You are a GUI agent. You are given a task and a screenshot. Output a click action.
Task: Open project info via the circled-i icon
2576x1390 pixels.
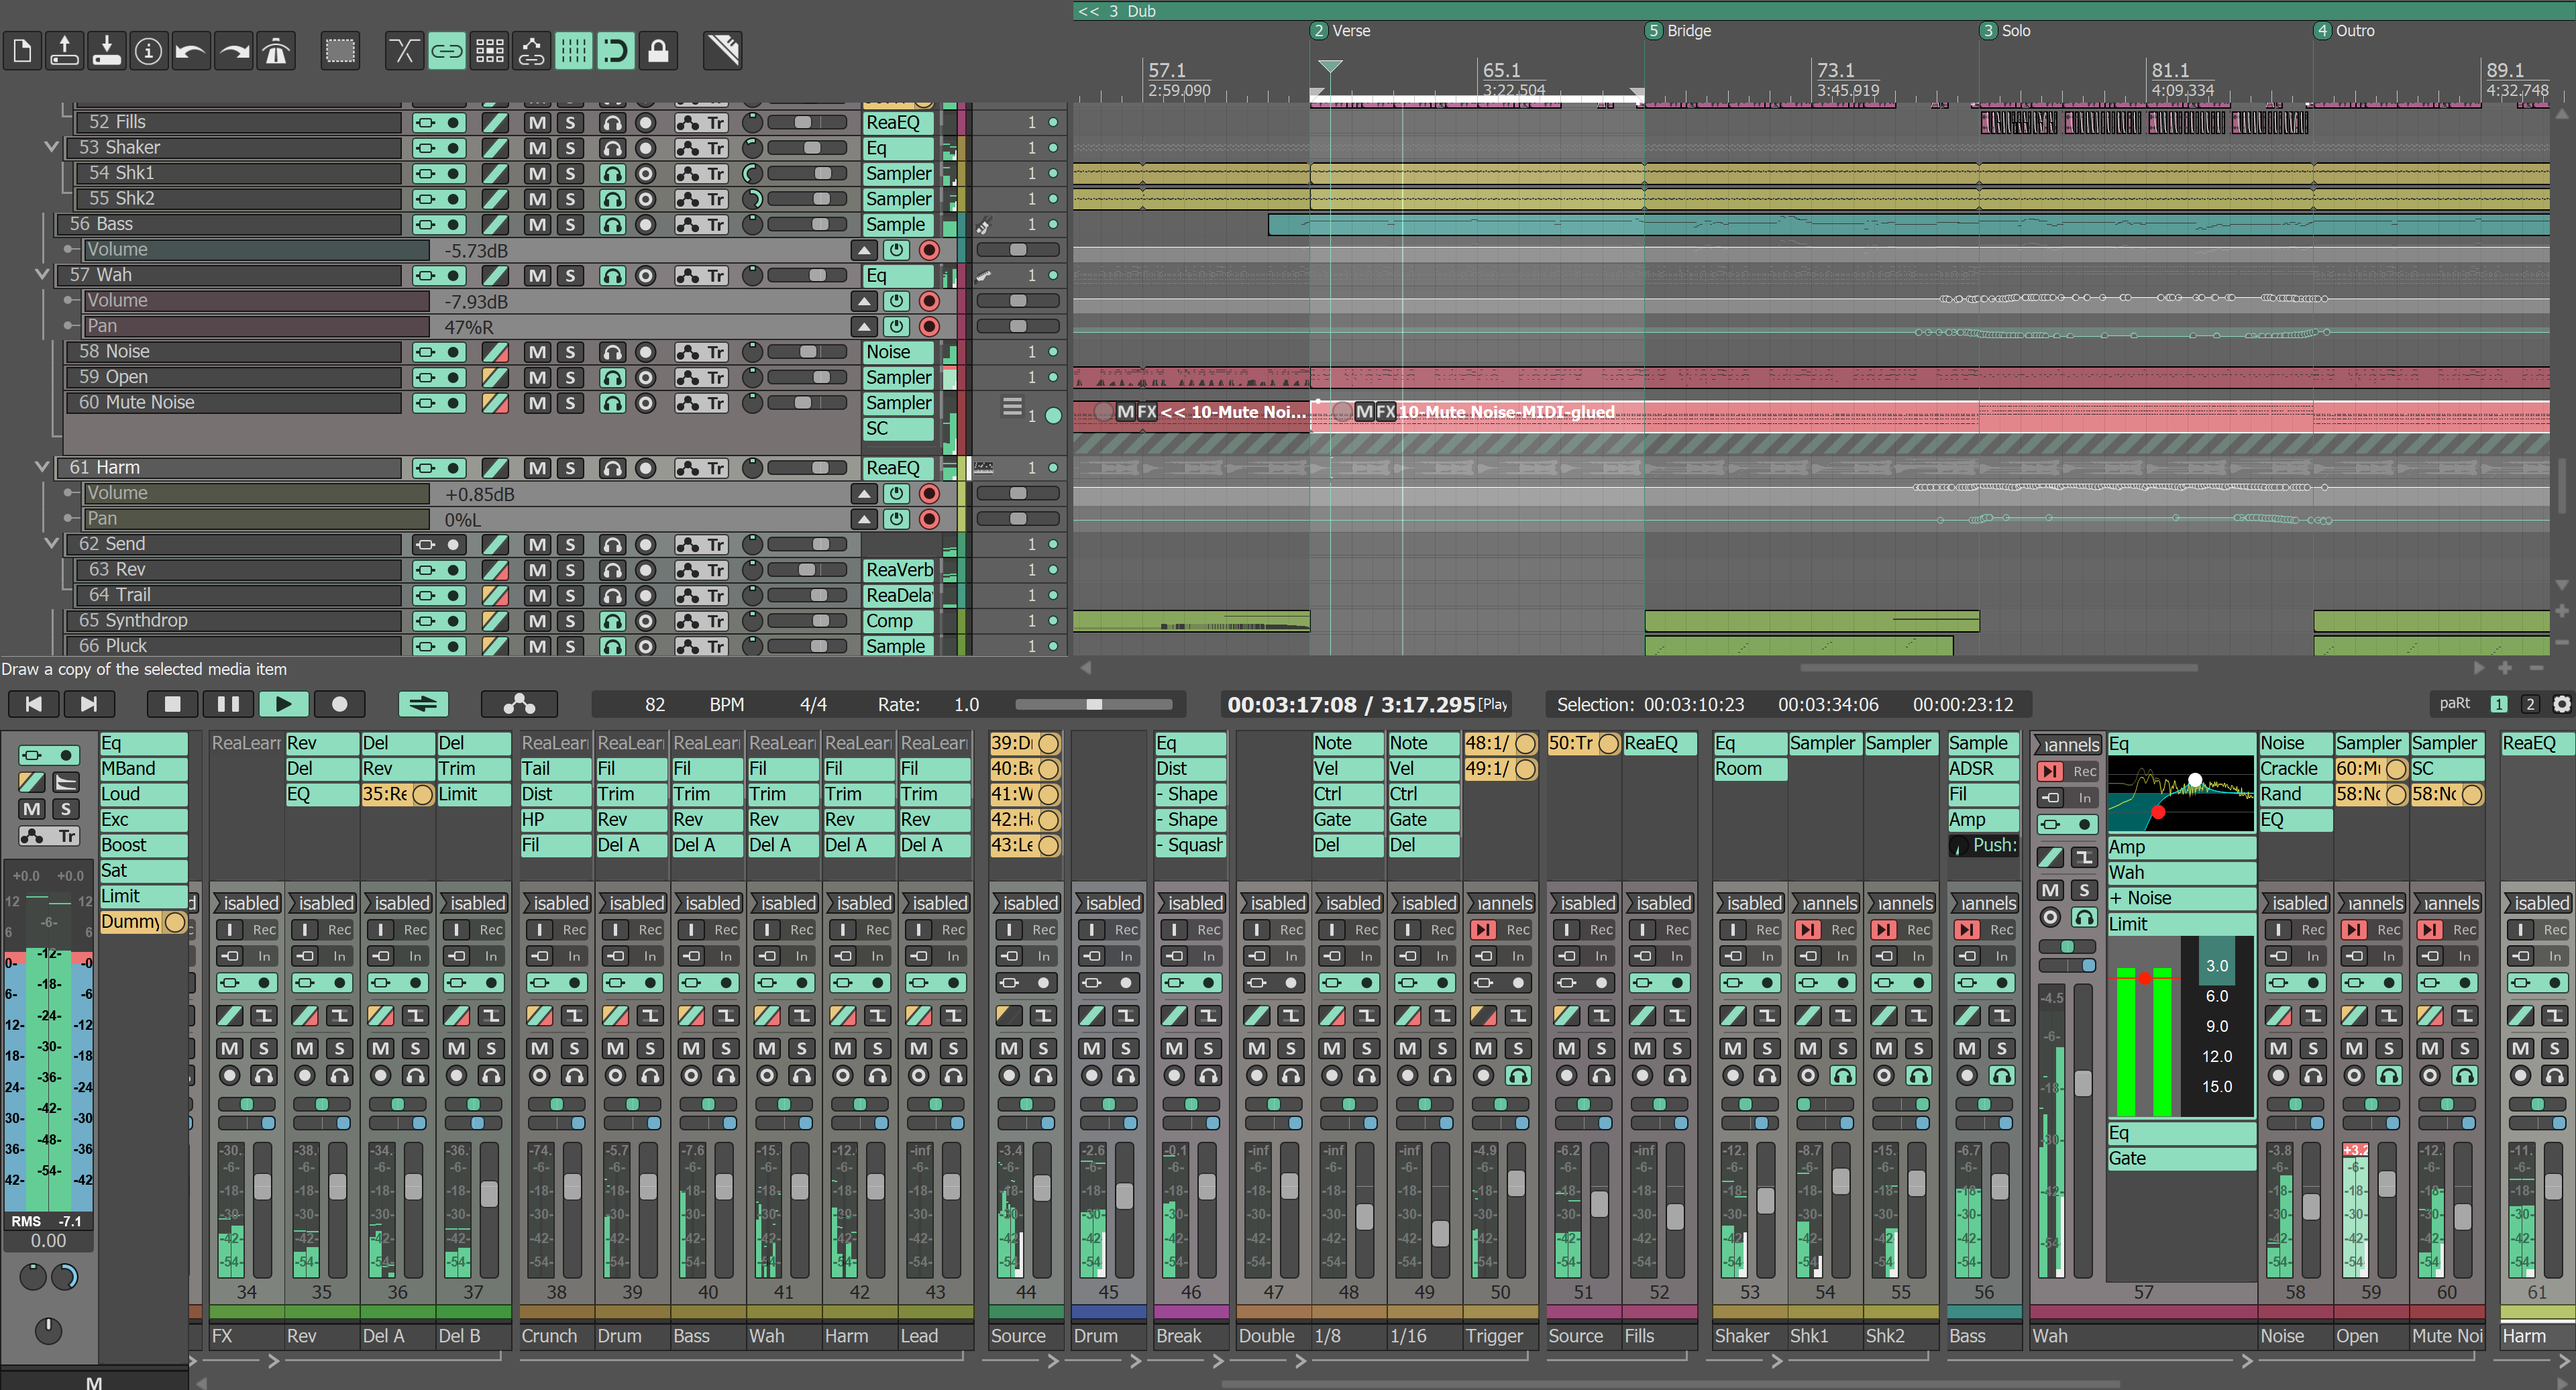point(148,50)
